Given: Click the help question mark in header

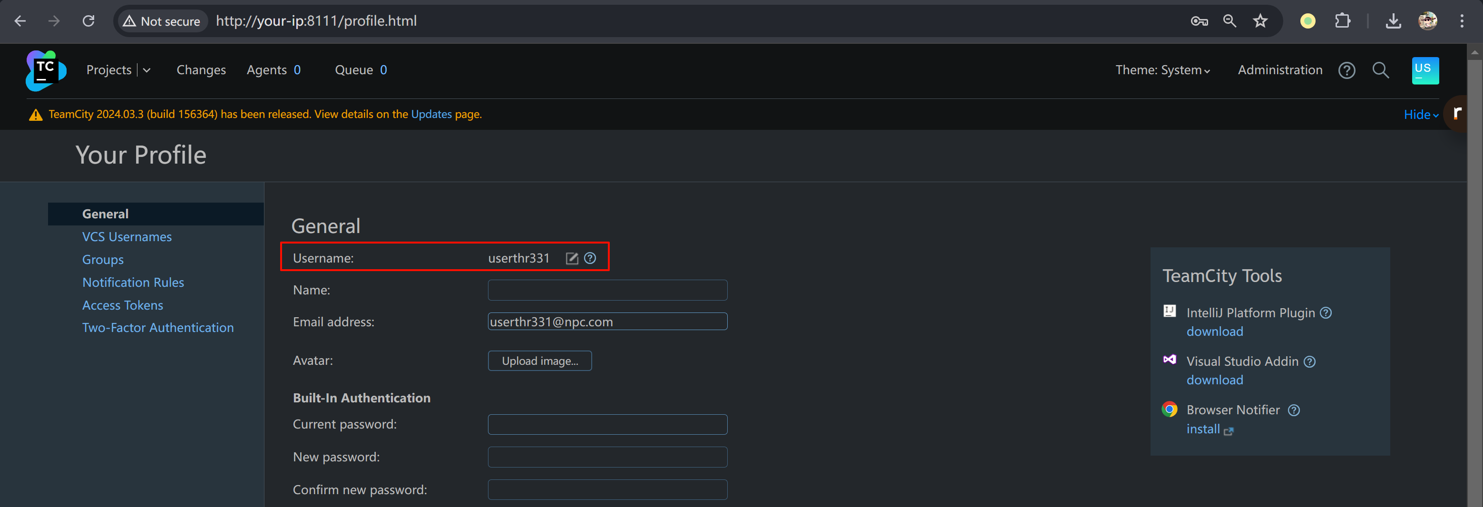Looking at the screenshot, I should pos(1346,70).
